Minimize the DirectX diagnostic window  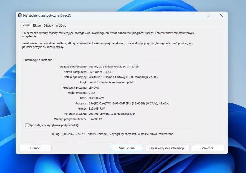pos(196,15)
